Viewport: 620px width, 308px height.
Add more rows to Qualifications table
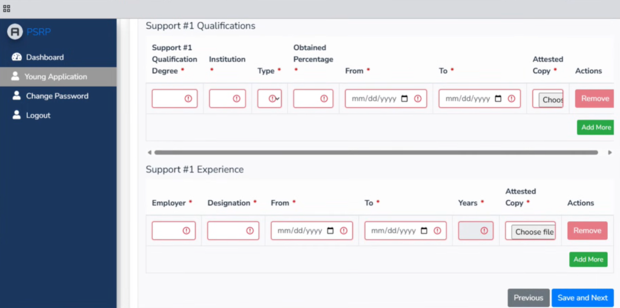(x=596, y=127)
